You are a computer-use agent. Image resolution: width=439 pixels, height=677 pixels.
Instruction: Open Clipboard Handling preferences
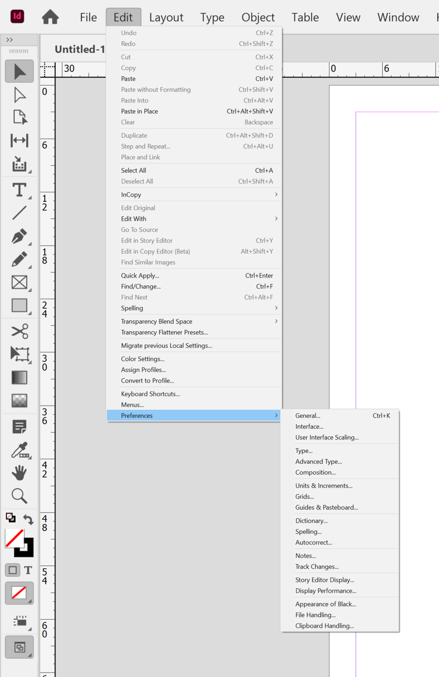point(340,626)
